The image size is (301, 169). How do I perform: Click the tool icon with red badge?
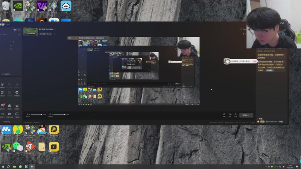pos(2,106)
